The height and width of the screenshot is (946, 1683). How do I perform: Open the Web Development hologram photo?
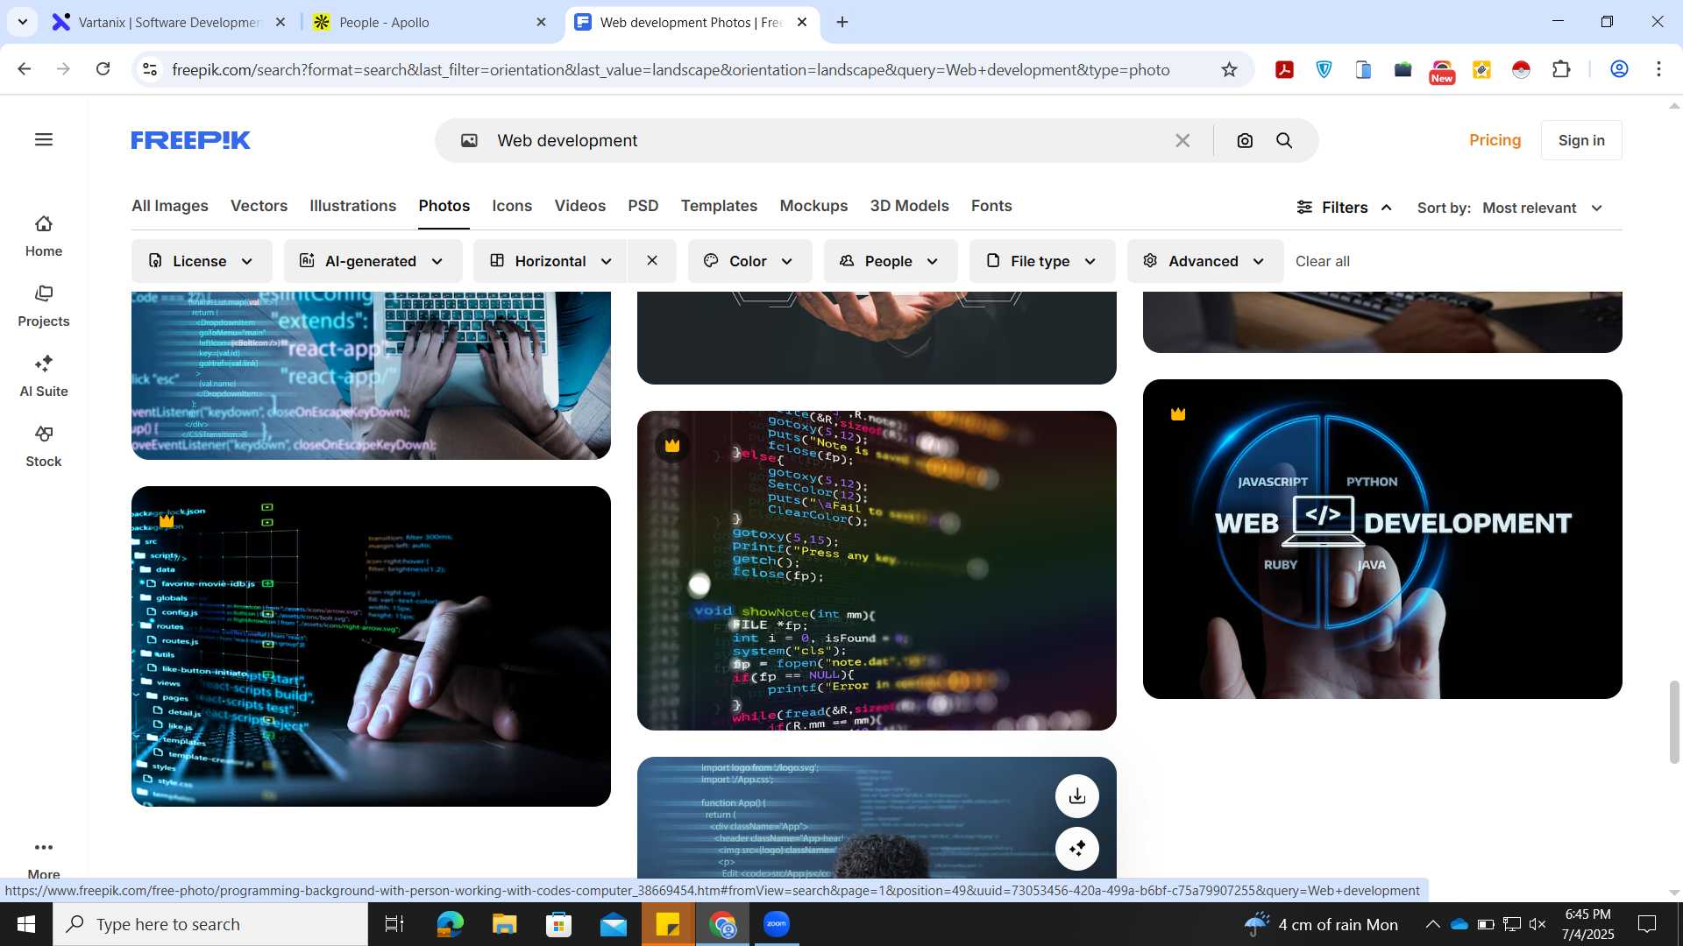(1382, 539)
